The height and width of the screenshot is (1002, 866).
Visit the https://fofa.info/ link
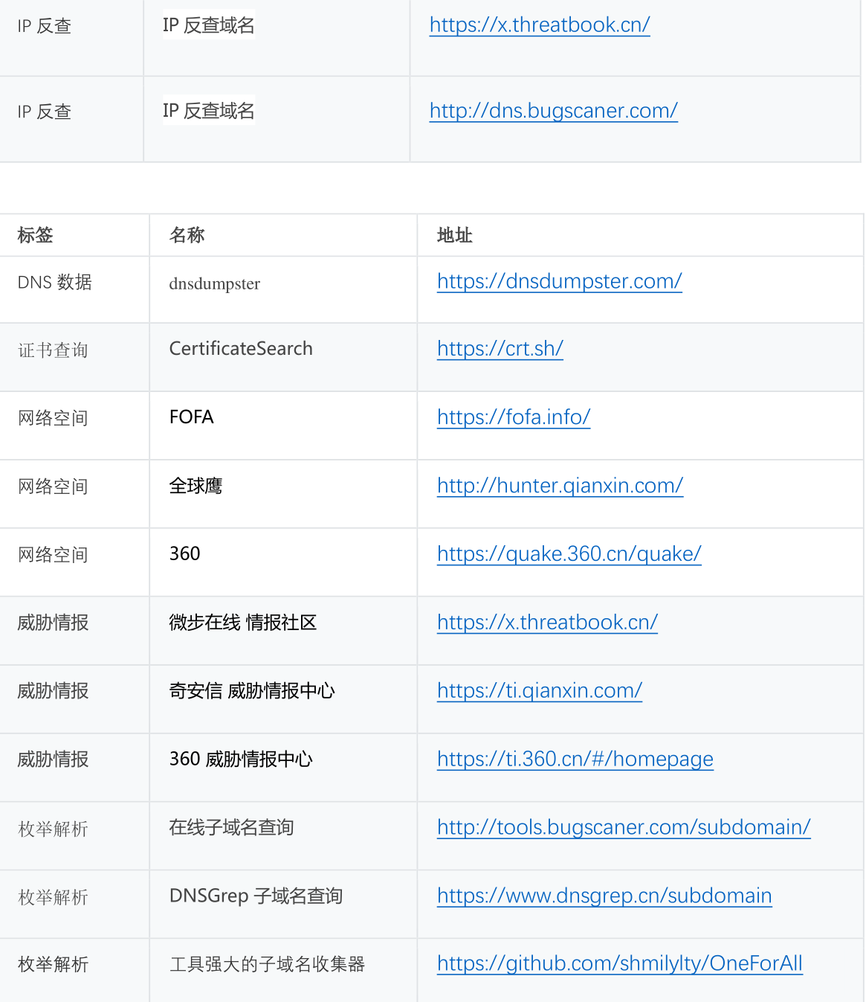click(x=514, y=417)
